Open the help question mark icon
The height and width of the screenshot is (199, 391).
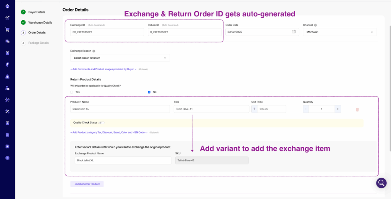(7, 158)
